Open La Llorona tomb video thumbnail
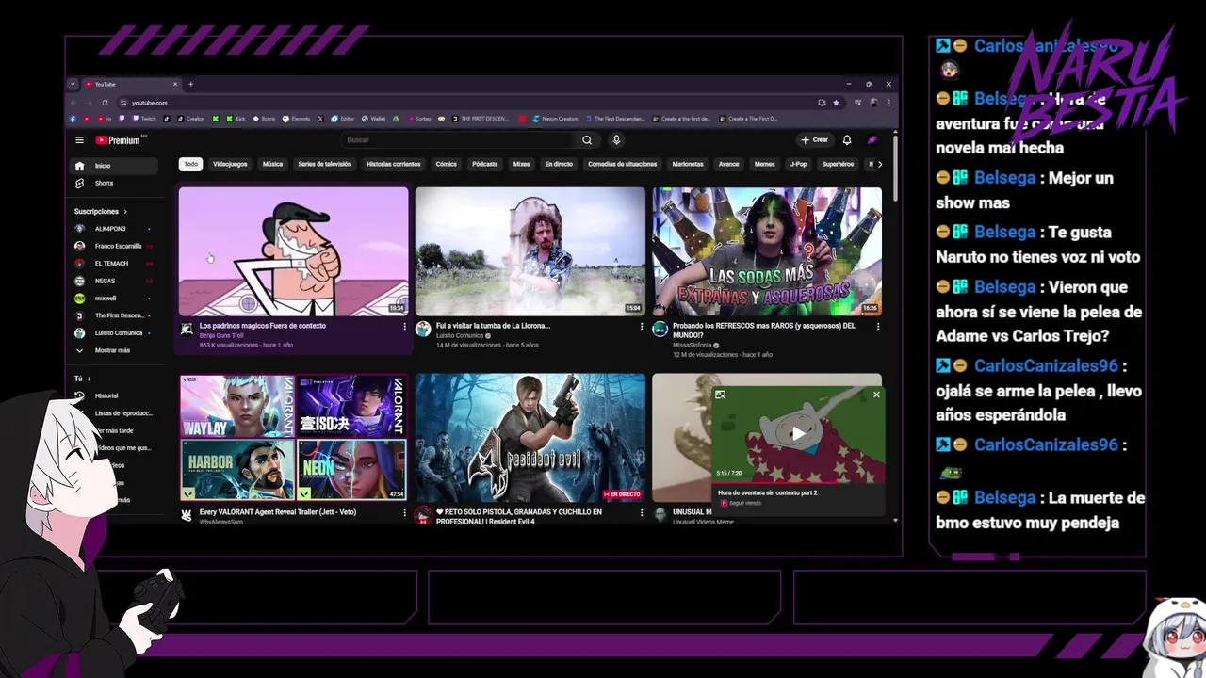Screen dimensions: 1206x678 pos(530,251)
